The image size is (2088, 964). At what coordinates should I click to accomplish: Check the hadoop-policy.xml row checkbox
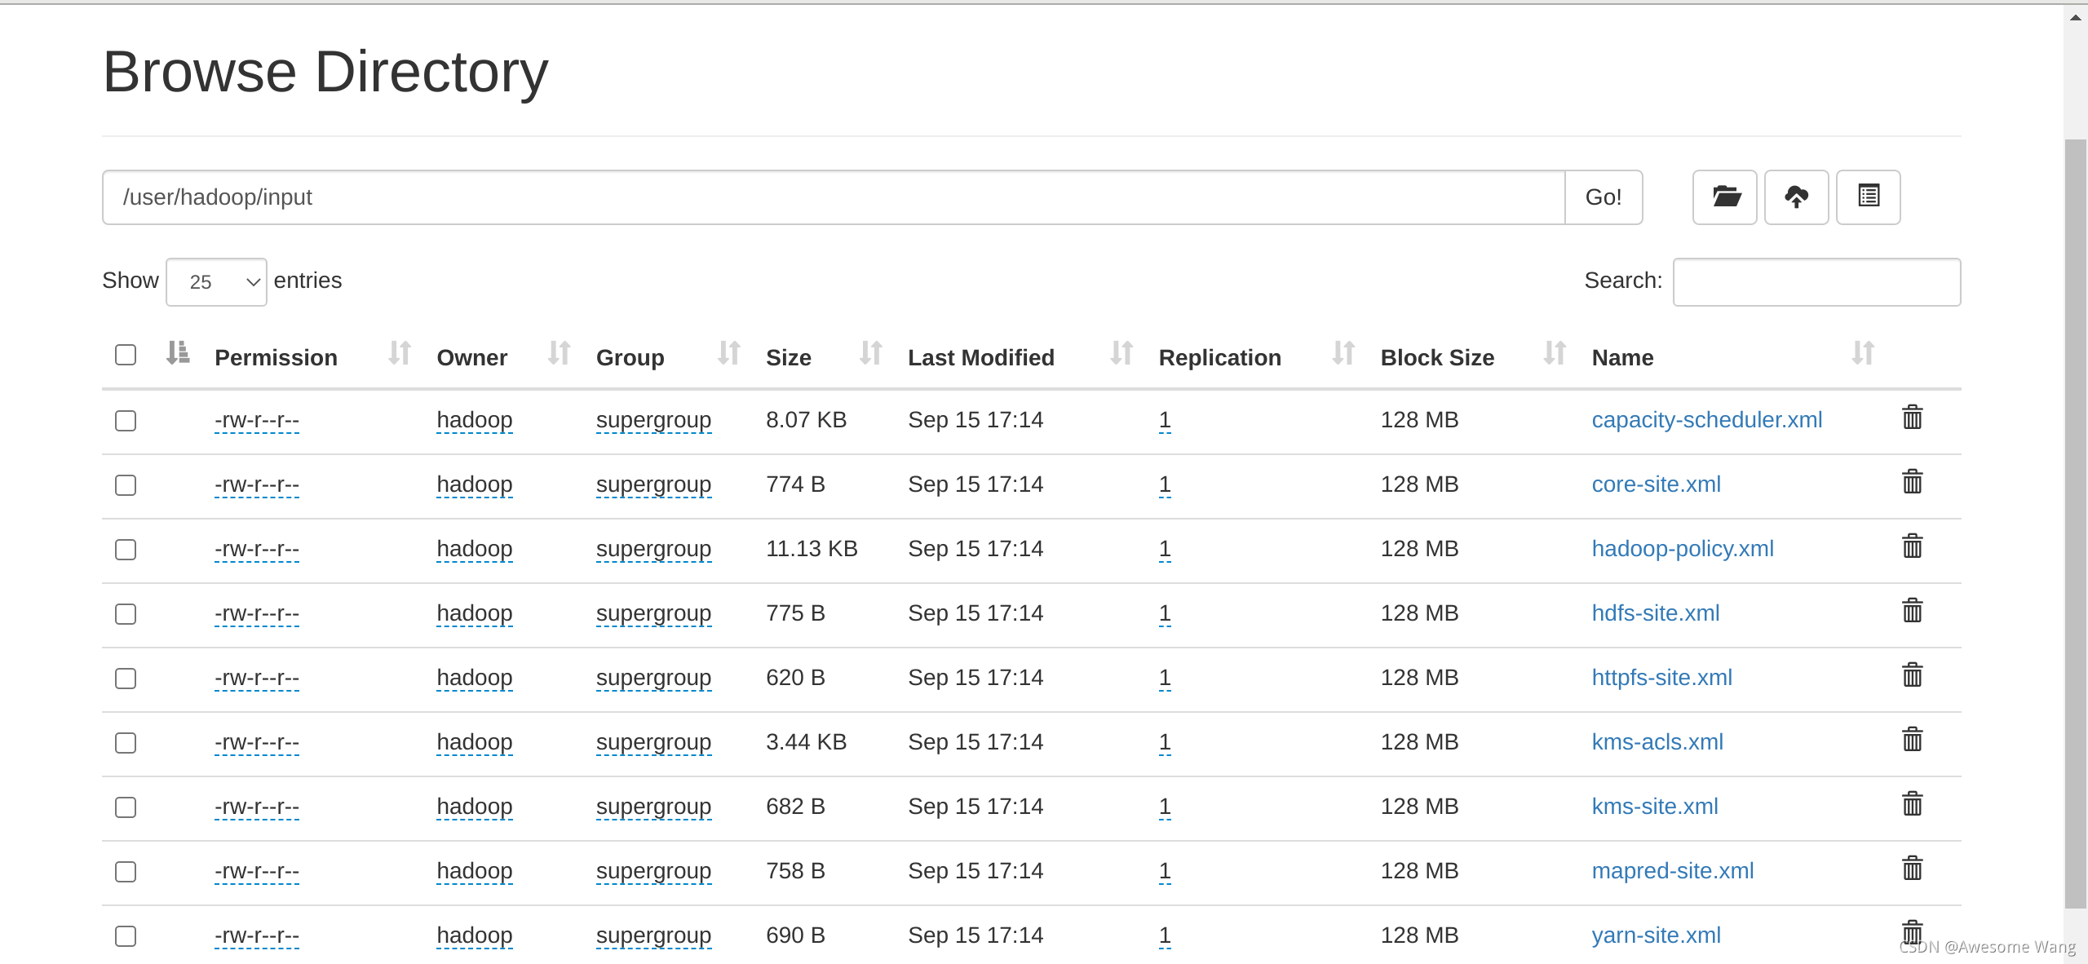126,550
